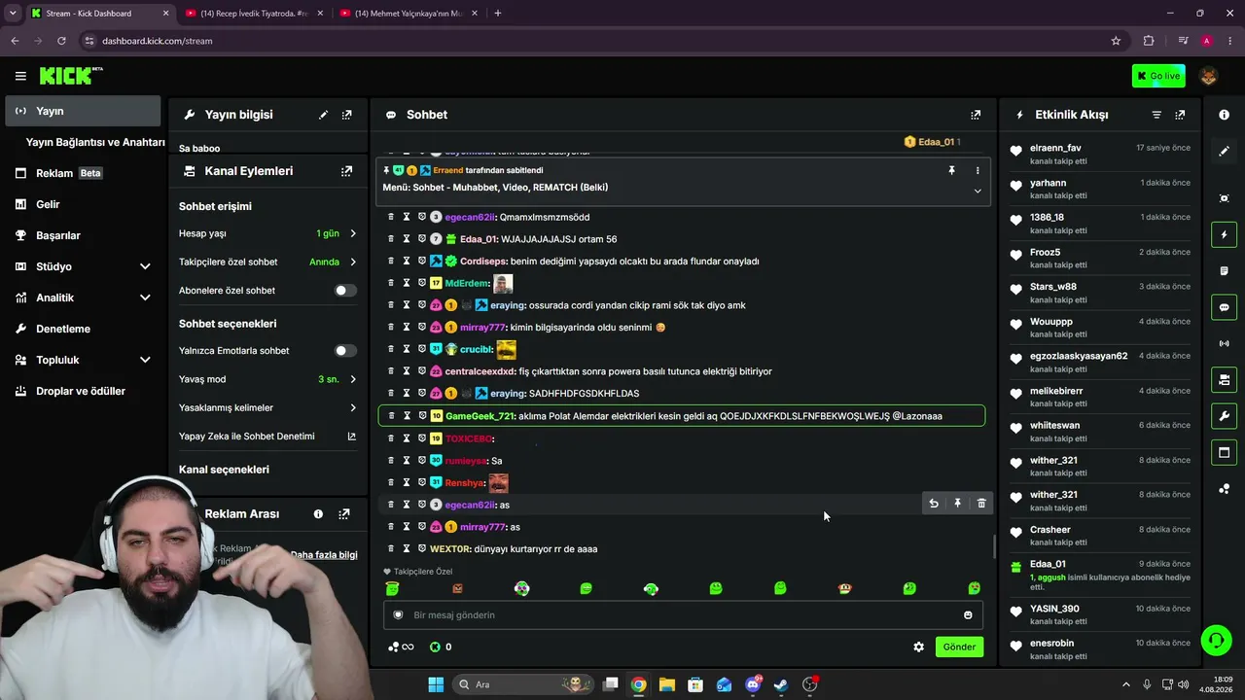Open Takipçilere özel sohbet setting chevron
The height and width of the screenshot is (700, 1245).
click(x=352, y=262)
